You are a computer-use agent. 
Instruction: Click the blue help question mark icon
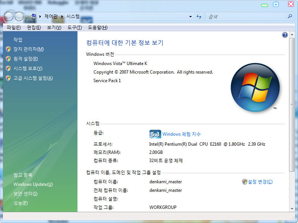285,35
